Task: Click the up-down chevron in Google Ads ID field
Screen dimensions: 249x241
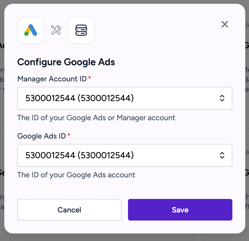Action: coord(222,155)
